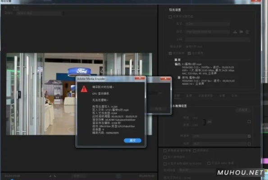The image size is (268, 180).
Task: Toggle the match sequence settings checkbox
Action: [170, 17]
